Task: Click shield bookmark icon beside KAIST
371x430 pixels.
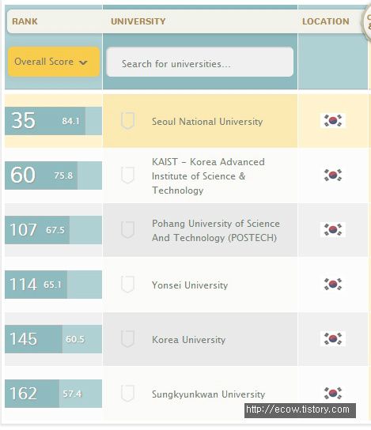Action: [x=128, y=175]
